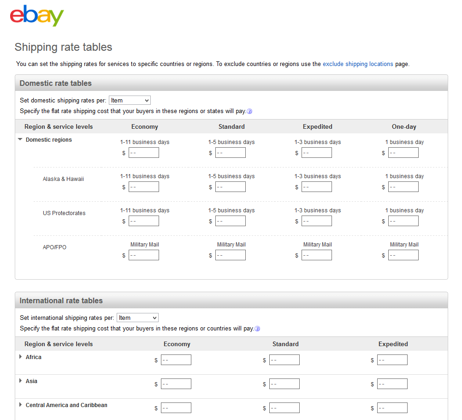The height and width of the screenshot is (420, 462).
Task: Click US Protectorates Expedited rate field
Action: (x=317, y=221)
